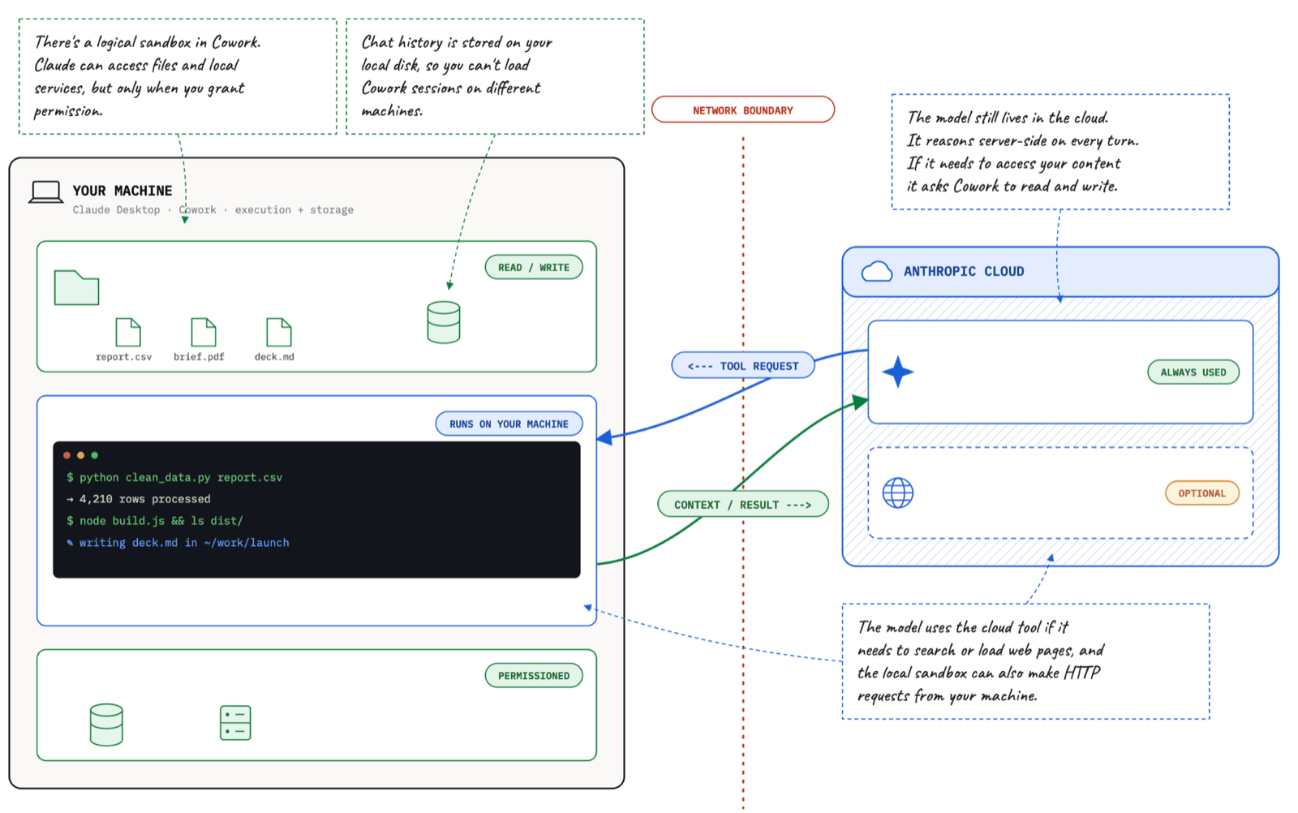Click the ANTHROPIC CLOUD heading
The image size is (1298, 813).
964,271
